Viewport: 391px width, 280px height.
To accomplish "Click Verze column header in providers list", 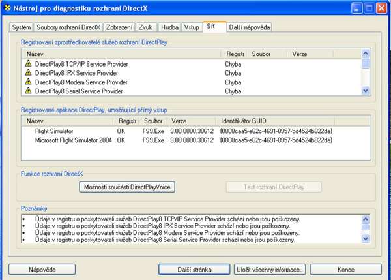I will pyautogui.click(x=310, y=54).
